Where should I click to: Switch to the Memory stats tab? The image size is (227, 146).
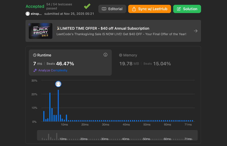coord(145,60)
